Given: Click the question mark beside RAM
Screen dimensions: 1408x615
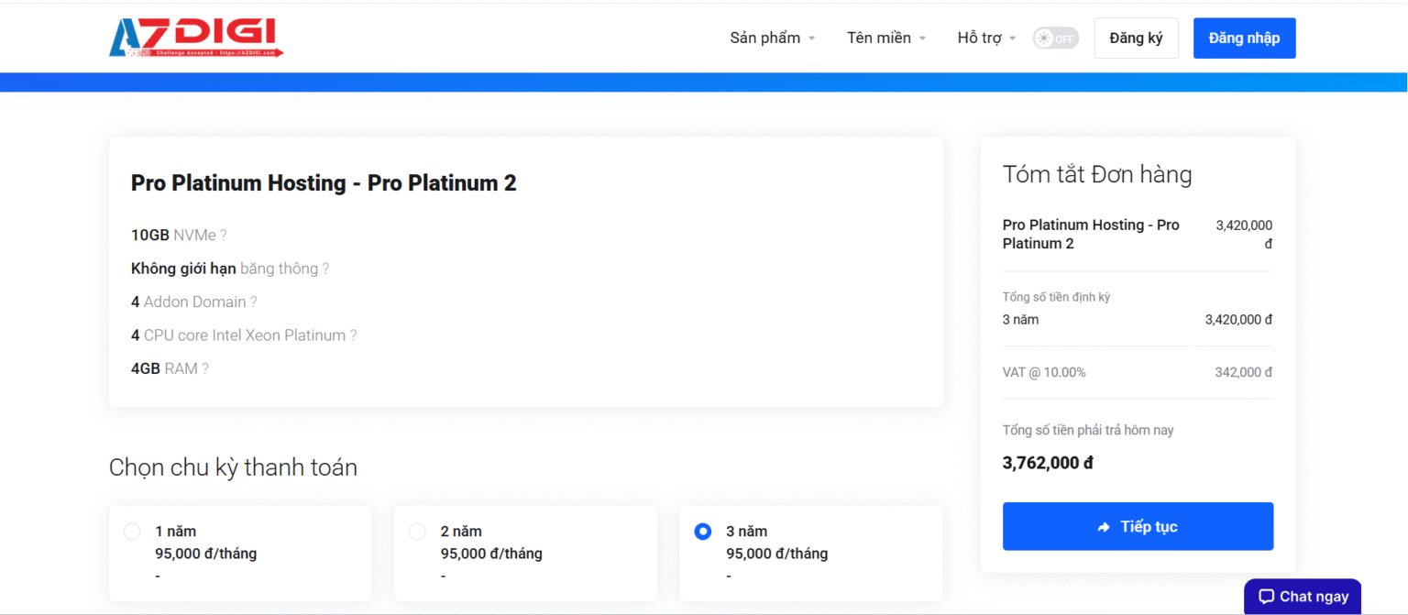Looking at the screenshot, I should tap(205, 368).
